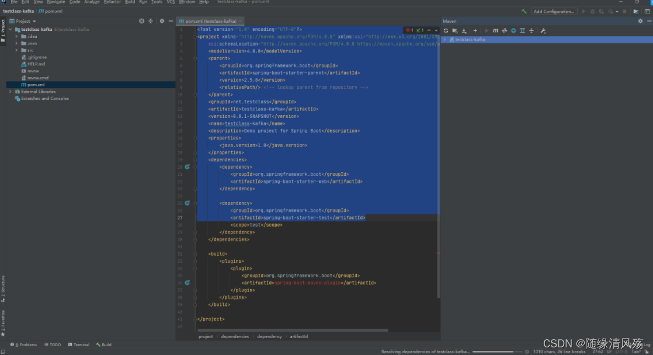Open the Build menu
Screen dimensions: 653x355
click(130, 2)
